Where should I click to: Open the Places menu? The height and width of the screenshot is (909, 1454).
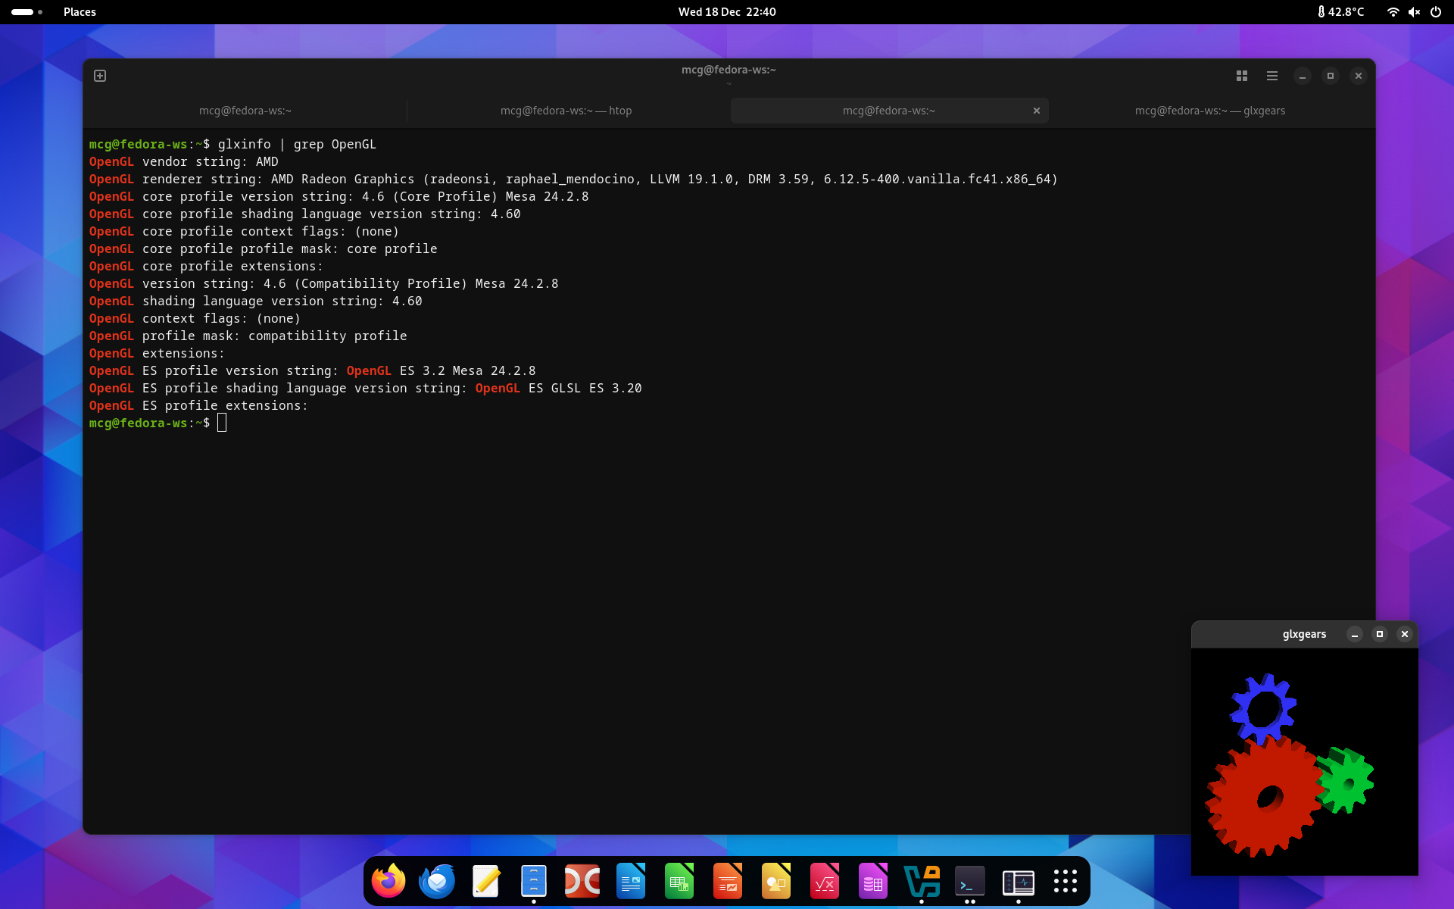[x=80, y=12]
